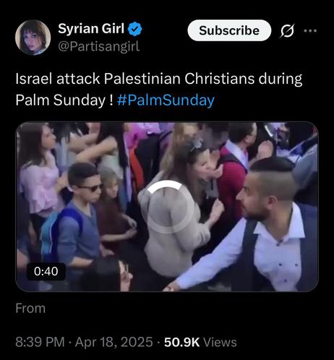Click the 0:40 video duration badge
The height and width of the screenshot is (360, 334).
(x=46, y=271)
